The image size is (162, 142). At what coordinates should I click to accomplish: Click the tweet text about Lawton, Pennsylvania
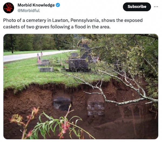tap(73, 24)
